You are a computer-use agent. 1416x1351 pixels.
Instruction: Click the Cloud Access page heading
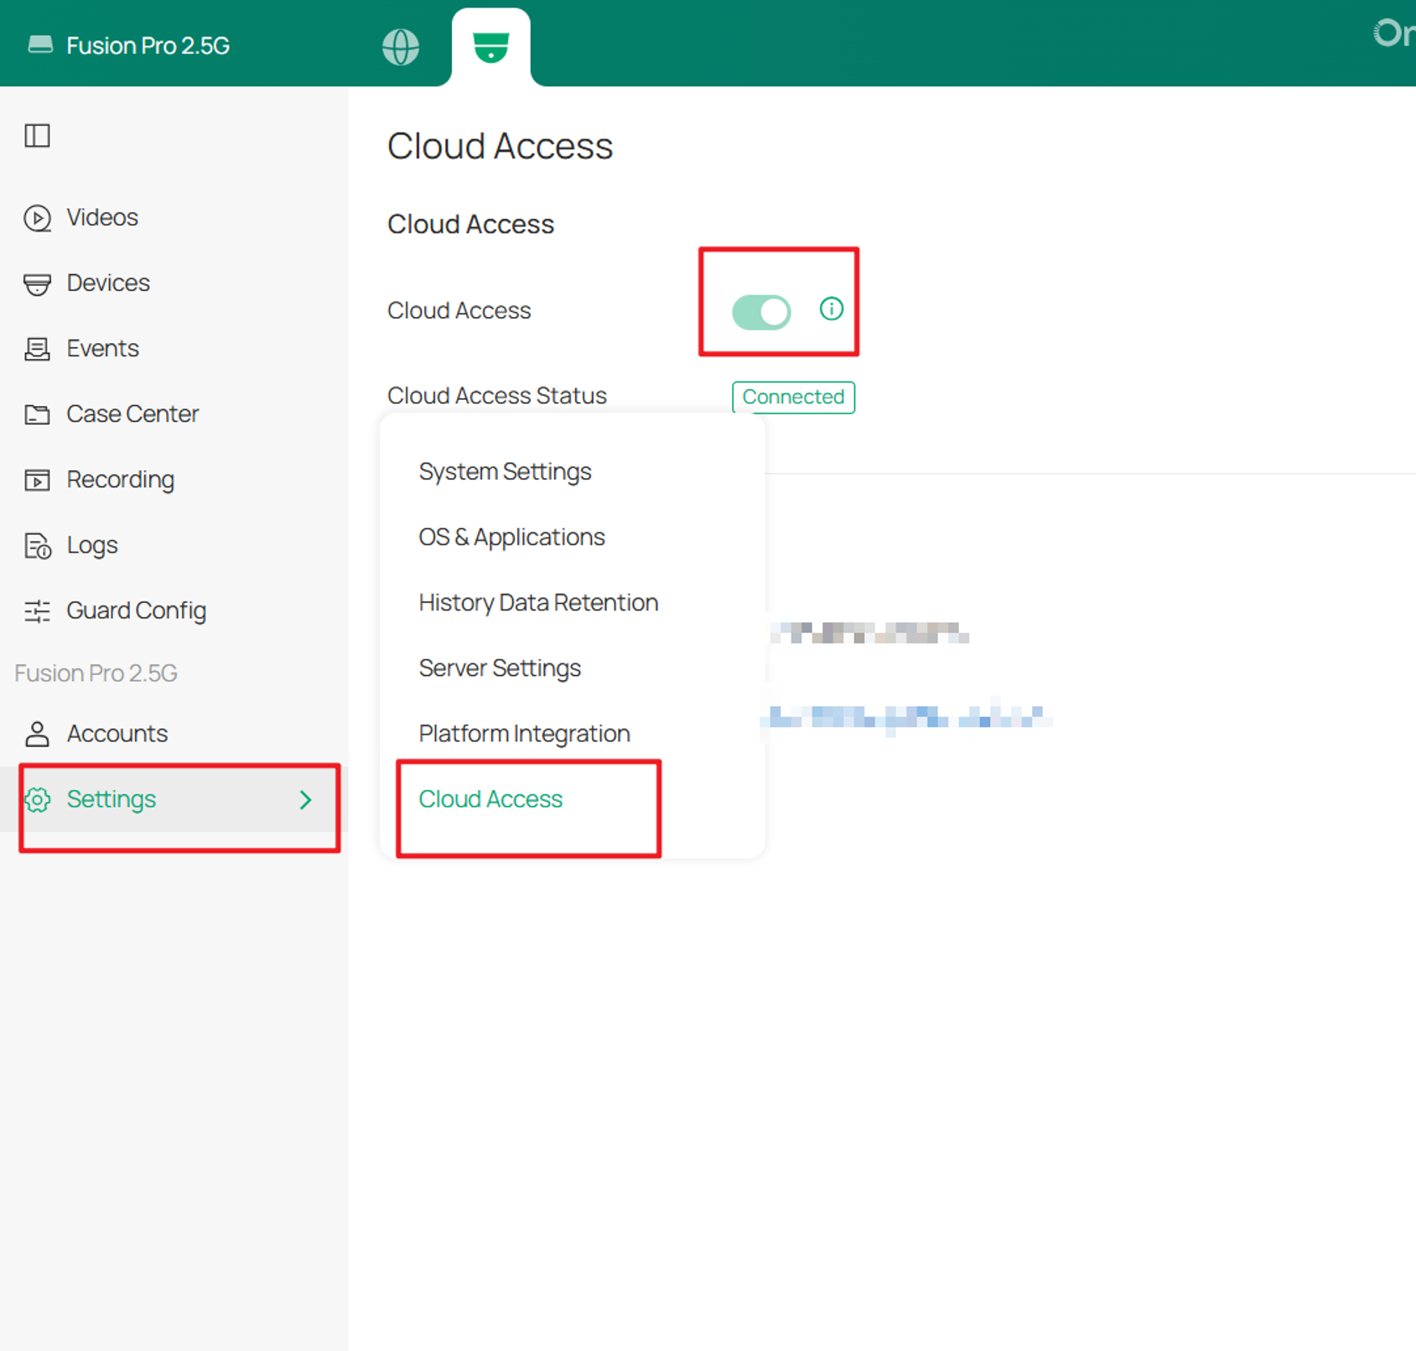tap(500, 146)
